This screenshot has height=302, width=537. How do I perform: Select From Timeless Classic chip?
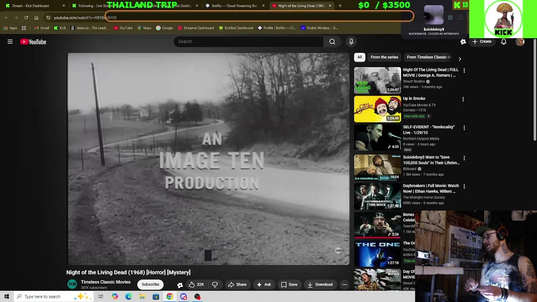coord(429,57)
